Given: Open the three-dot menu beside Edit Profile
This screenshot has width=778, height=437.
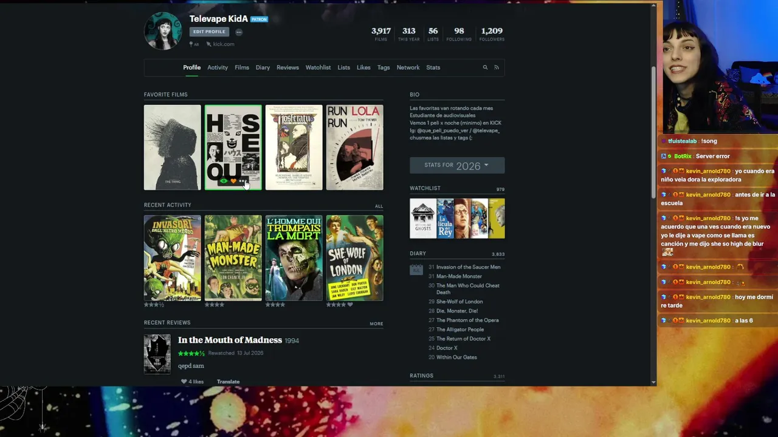Looking at the screenshot, I should pyautogui.click(x=239, y=32).
